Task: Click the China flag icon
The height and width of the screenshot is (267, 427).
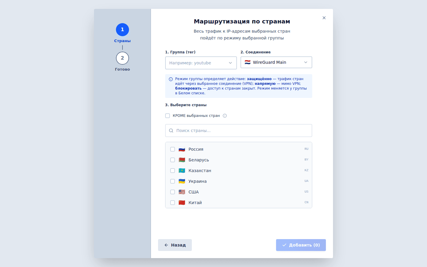Action: click(182, 203)
